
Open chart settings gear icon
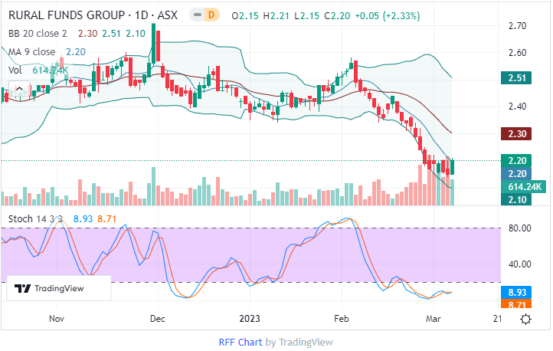(x=526, y=318)
